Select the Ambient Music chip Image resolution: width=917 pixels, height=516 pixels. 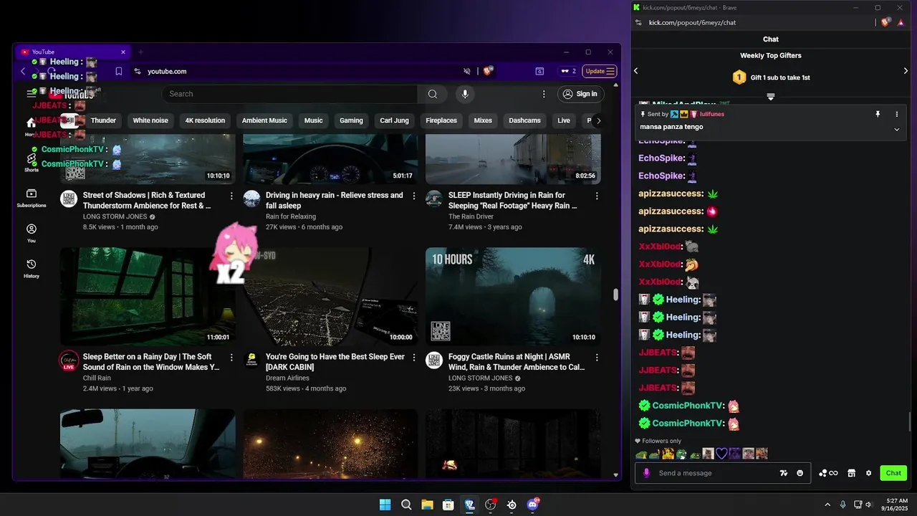click(264, 120)
